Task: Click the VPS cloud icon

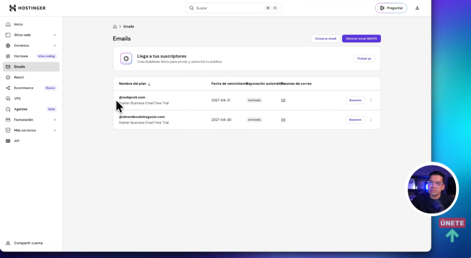Action: coord(8,98)
